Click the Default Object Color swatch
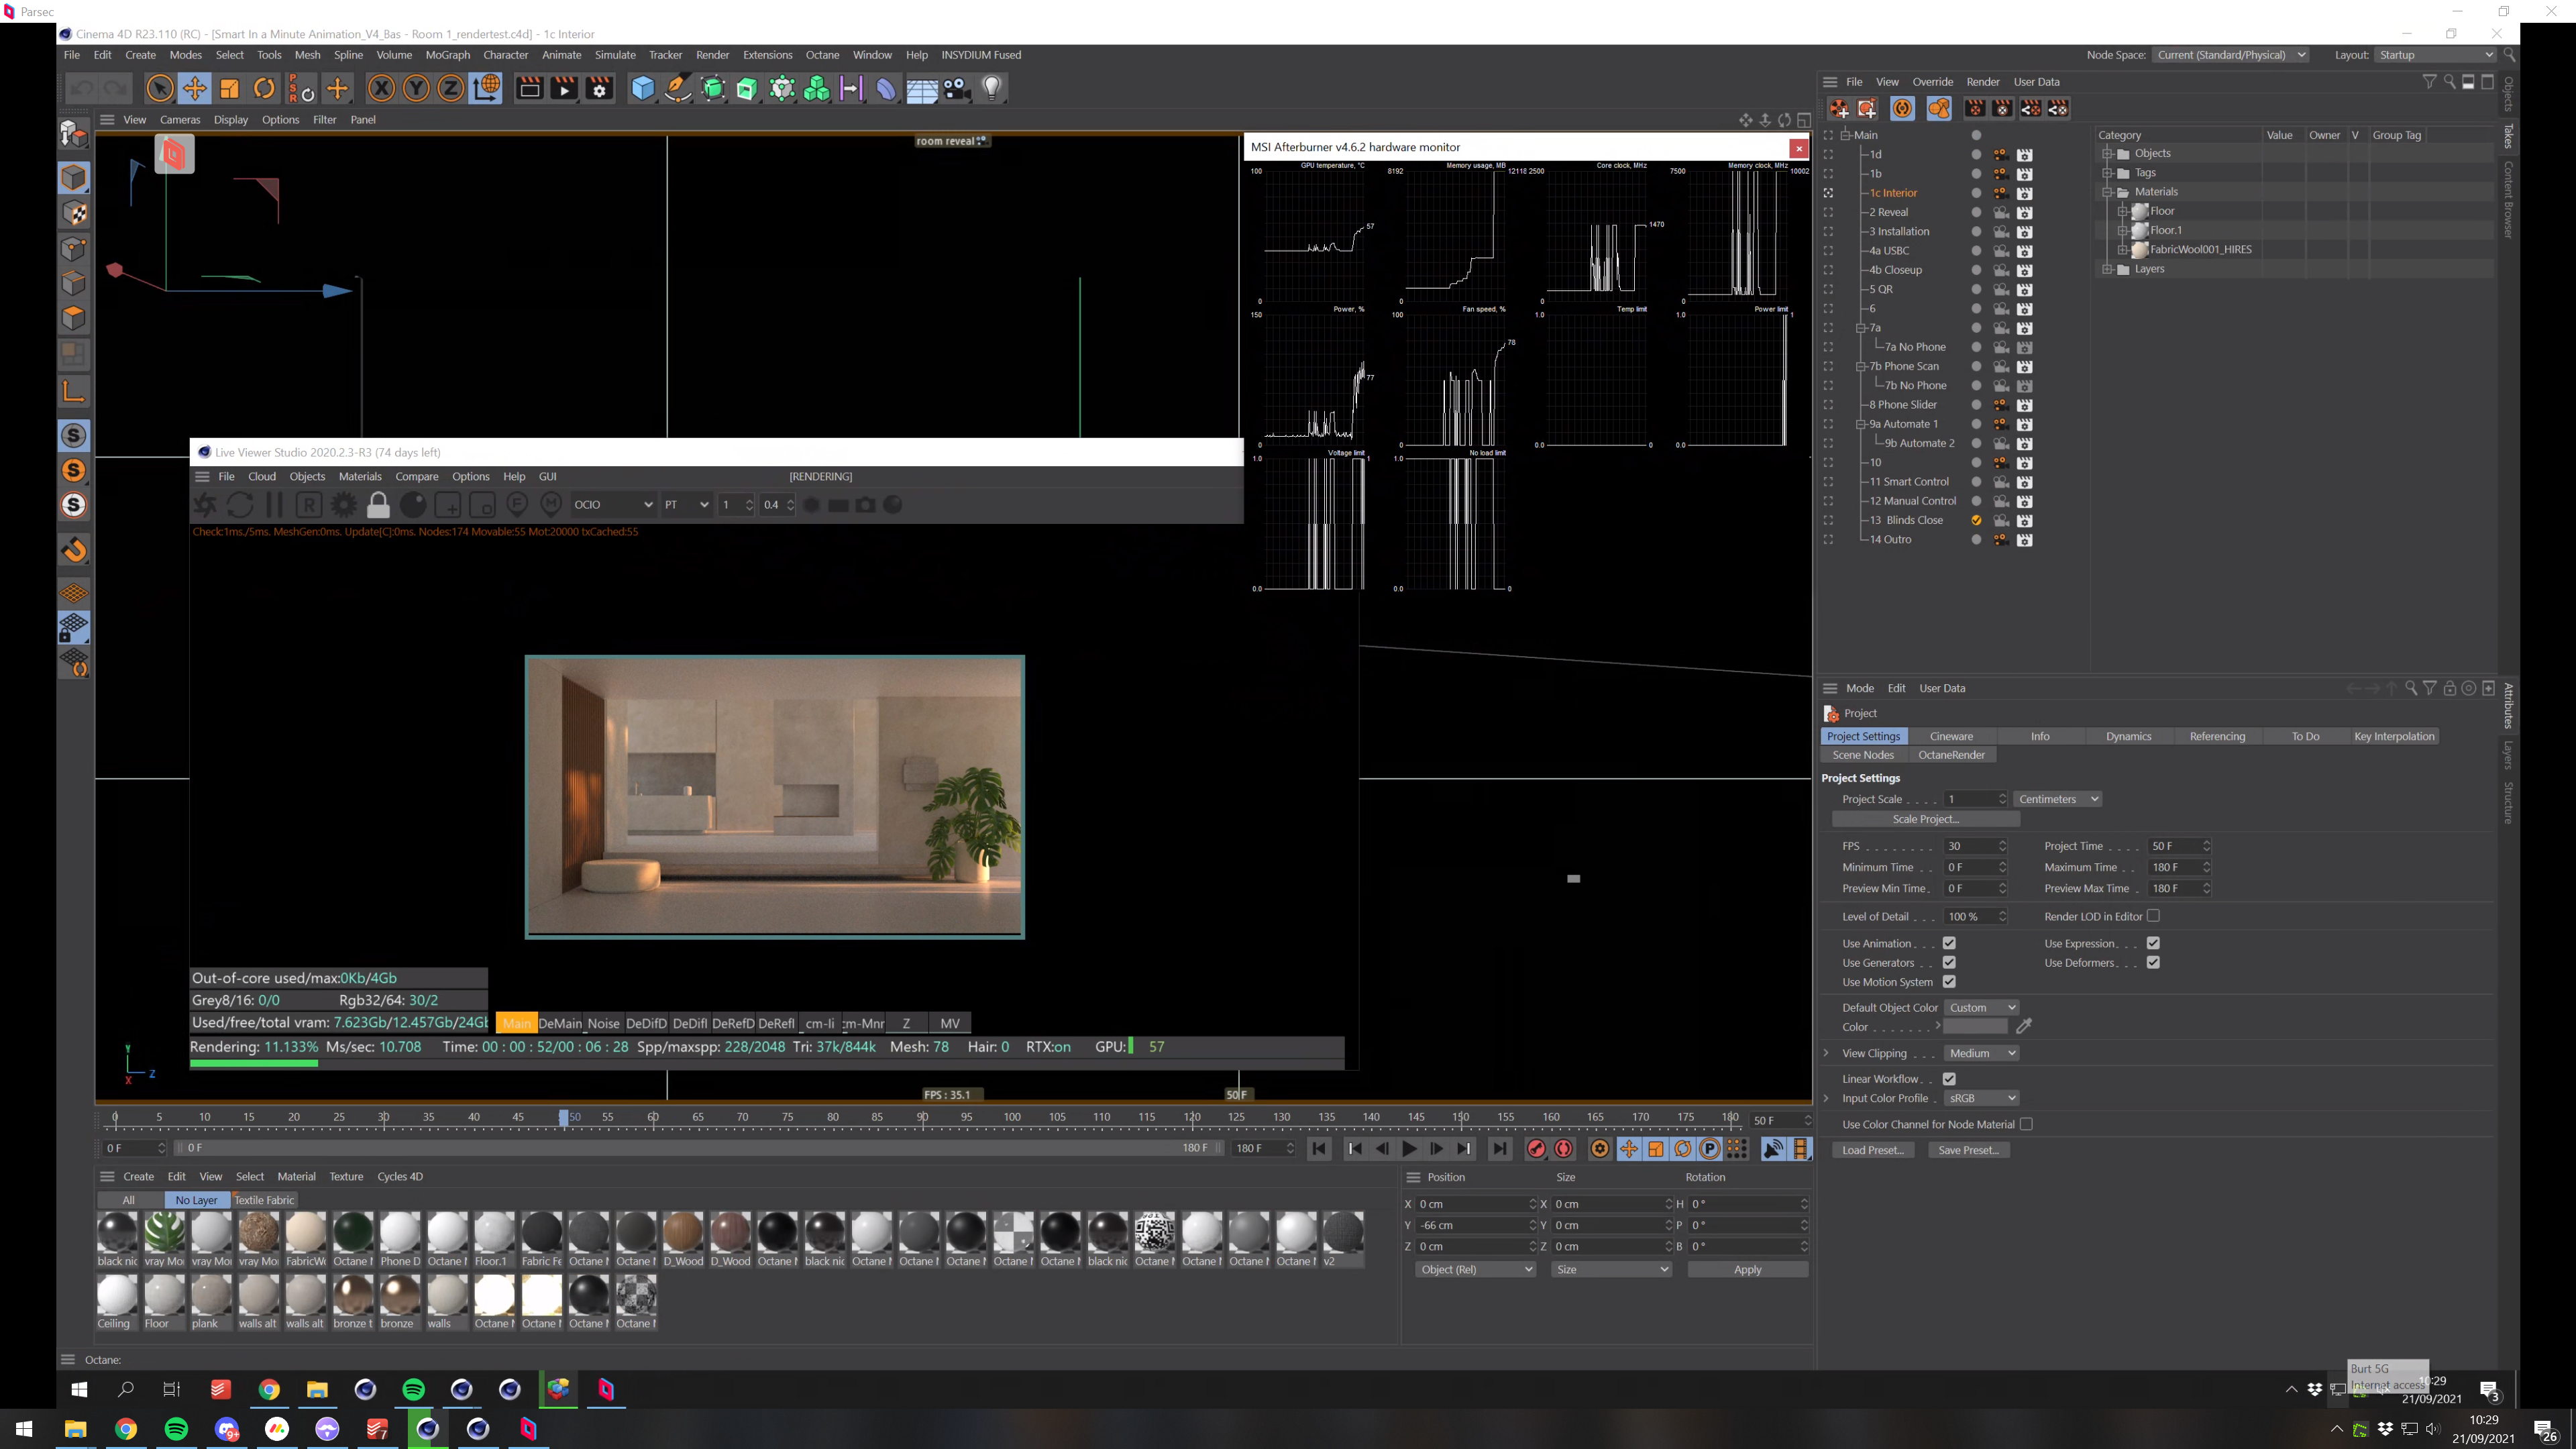 click(1975, 1027)
